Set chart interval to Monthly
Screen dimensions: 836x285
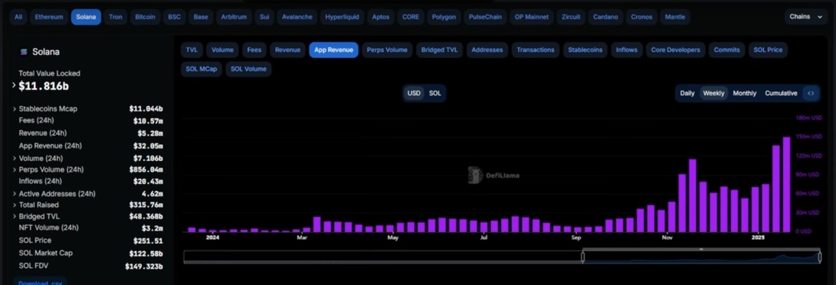[x=745, y=93]
